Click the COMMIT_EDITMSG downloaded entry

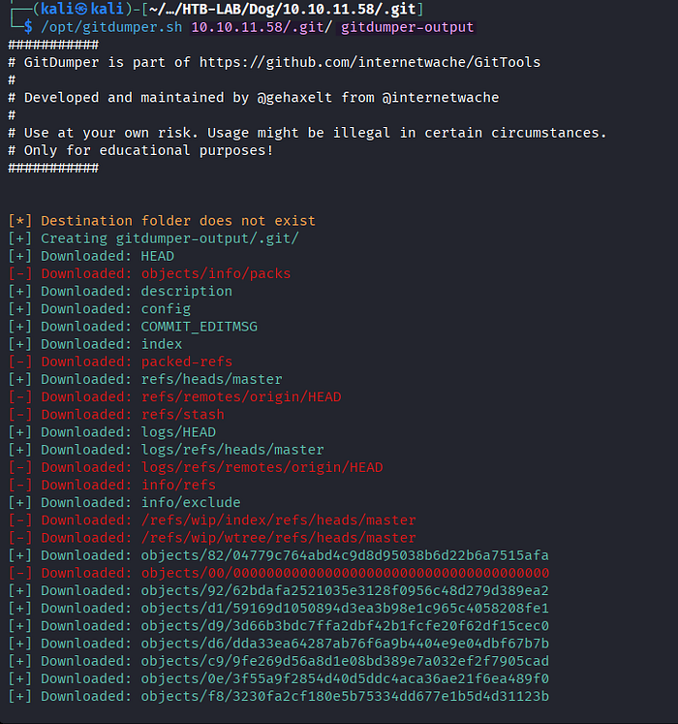[199, 327]
